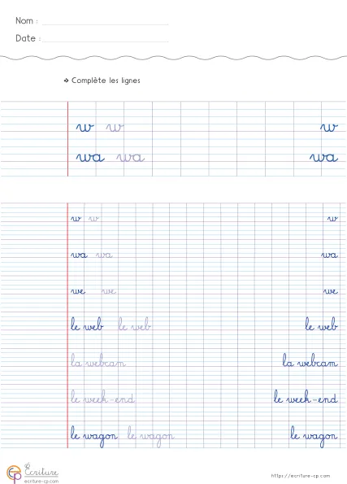Click the arrow bullet before 'Complète les lignes'

coord(66,81)
